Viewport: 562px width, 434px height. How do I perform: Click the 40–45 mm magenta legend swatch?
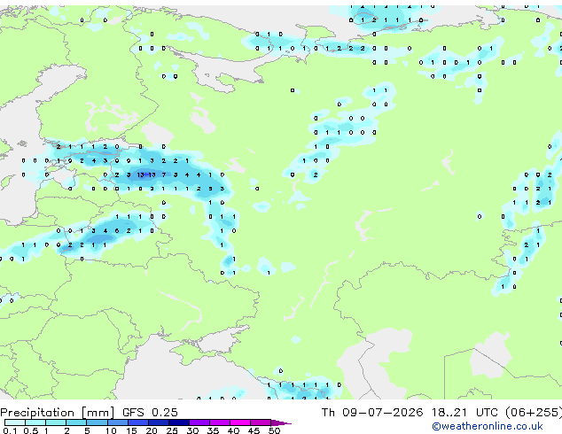point(240,422)
